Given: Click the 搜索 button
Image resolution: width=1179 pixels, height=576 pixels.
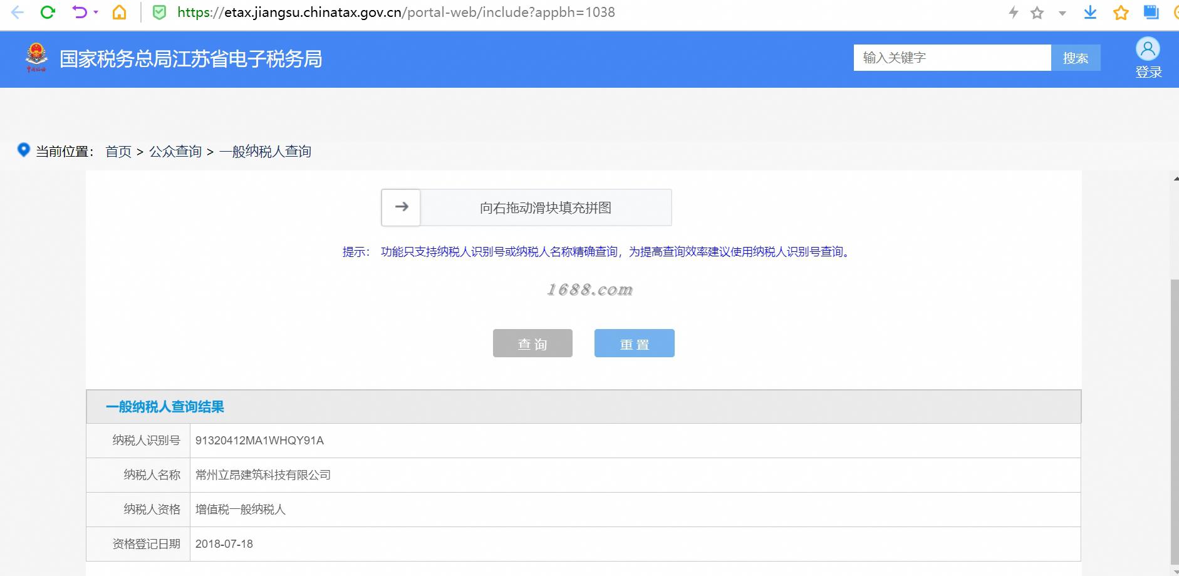Looking at the screenshot, I should coord(1076,58).
